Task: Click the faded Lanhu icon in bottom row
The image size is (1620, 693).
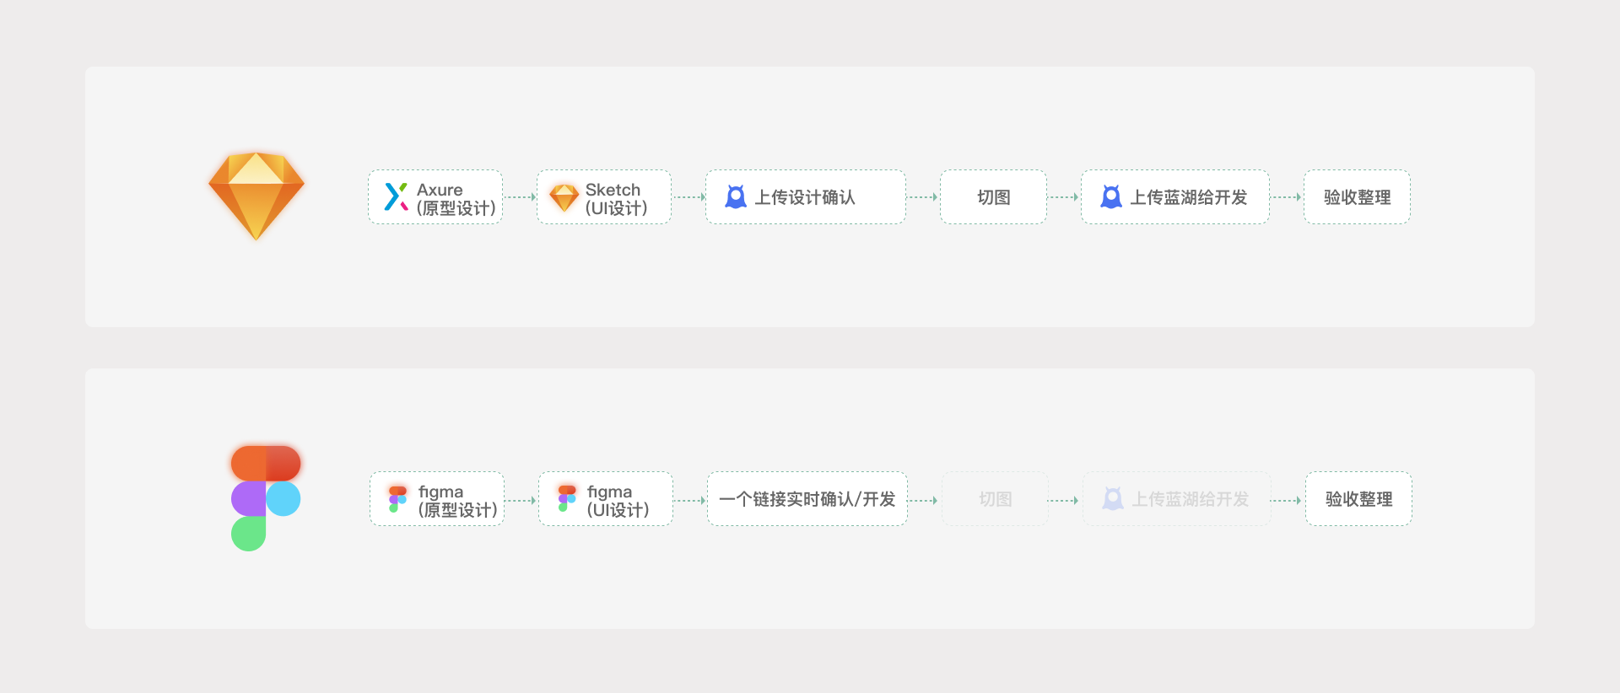Action: [x=1113, y=499]
